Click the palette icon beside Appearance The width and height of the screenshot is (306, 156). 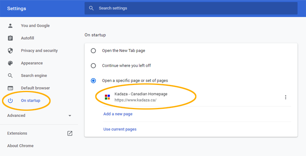coord(10,63)
